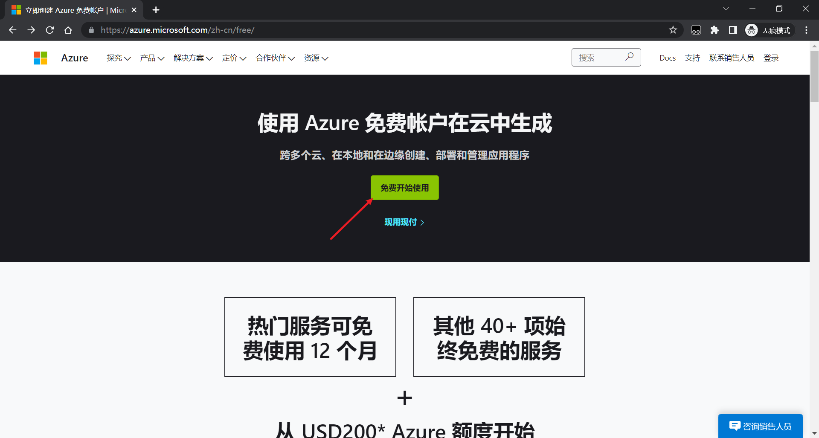Expand the 资源 menu
This screenshot has height=438, width=819.
[x=316, y=58]
